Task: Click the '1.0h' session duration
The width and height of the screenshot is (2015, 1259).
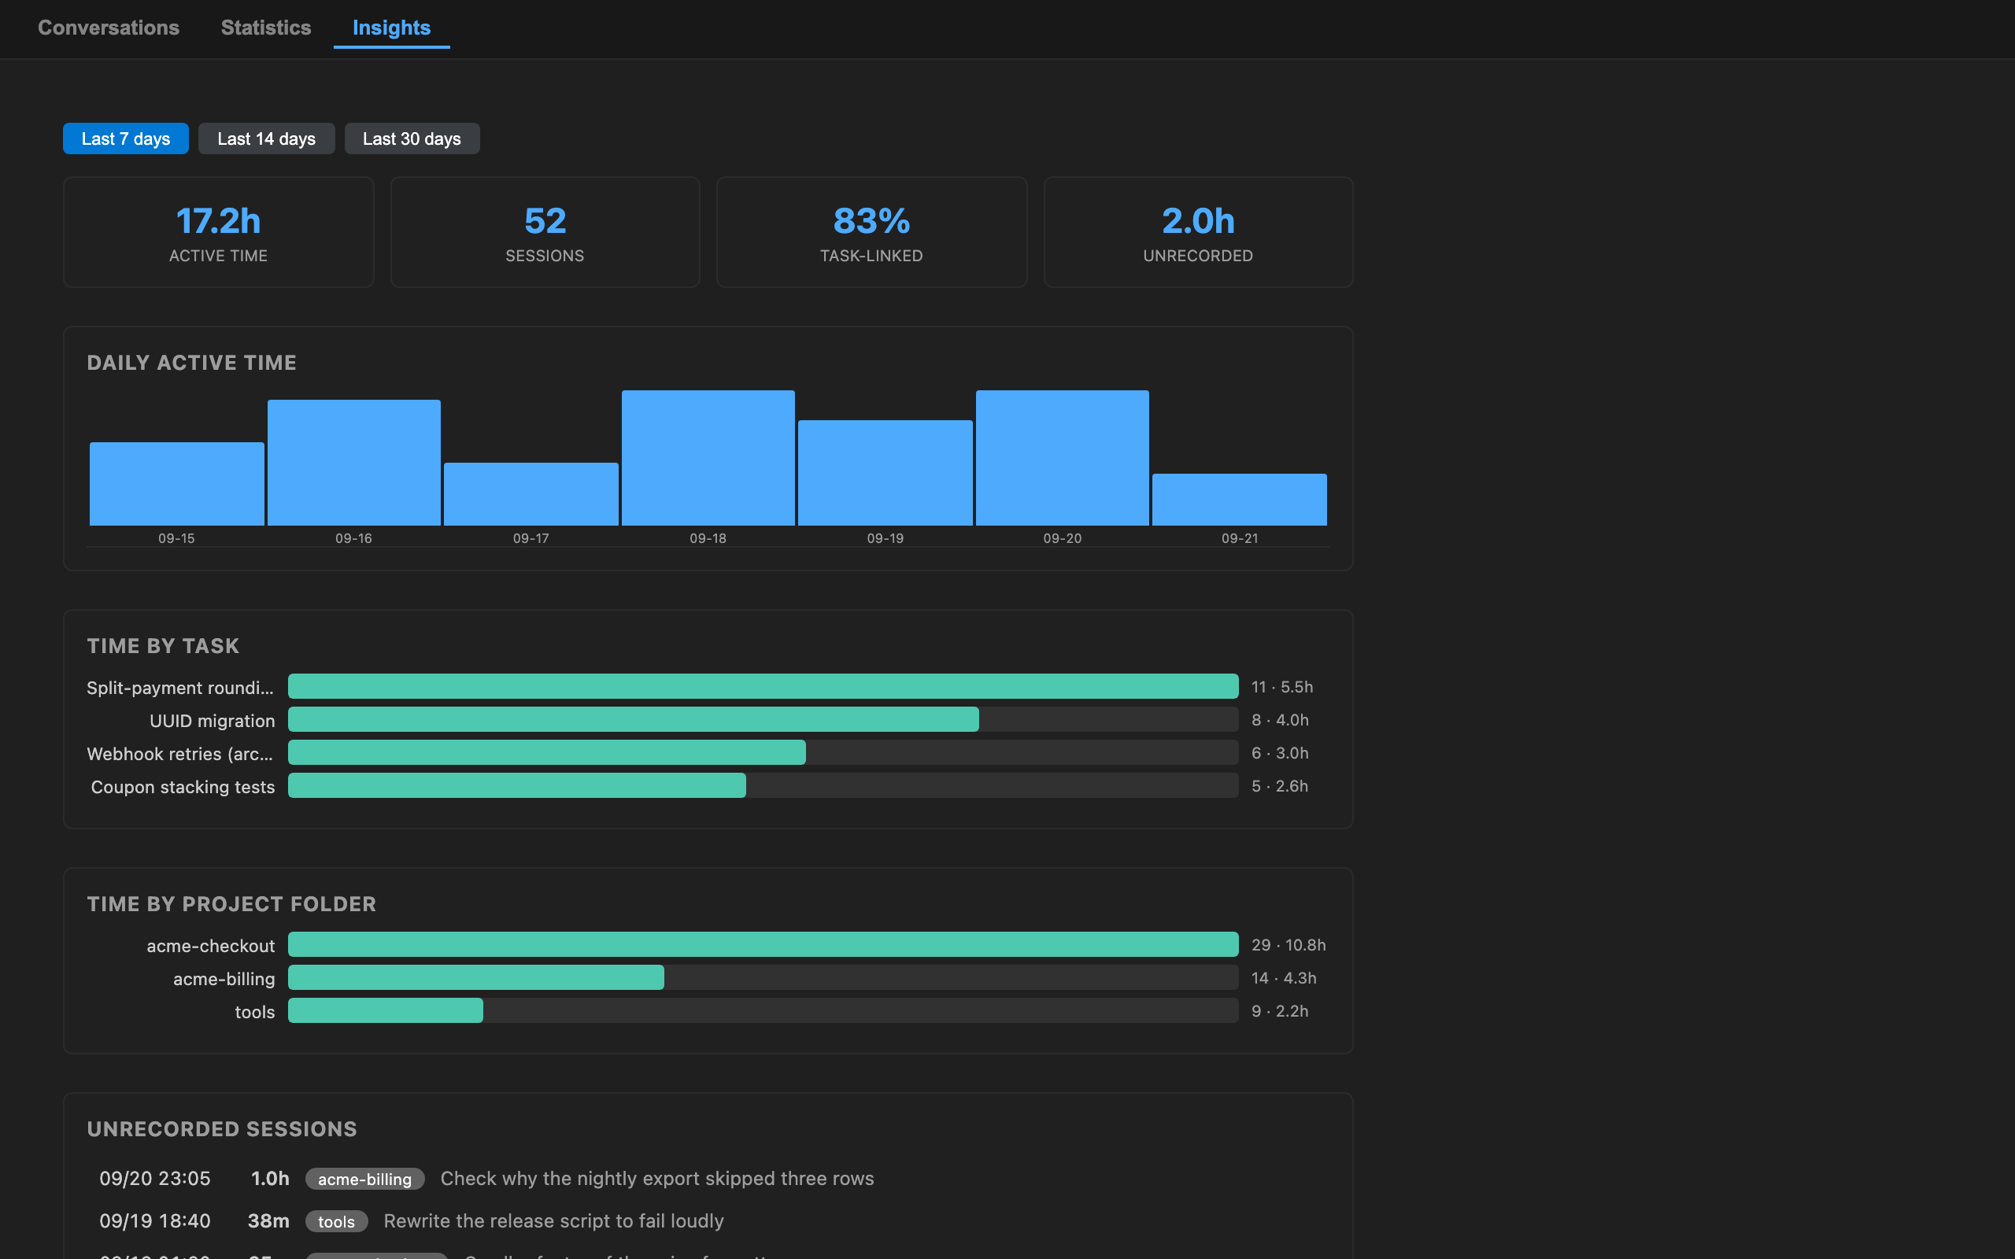Action: [271, 1178]
